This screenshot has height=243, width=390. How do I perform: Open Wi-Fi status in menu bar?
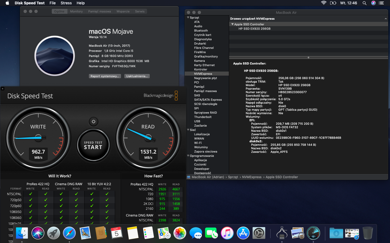[324, 3]
